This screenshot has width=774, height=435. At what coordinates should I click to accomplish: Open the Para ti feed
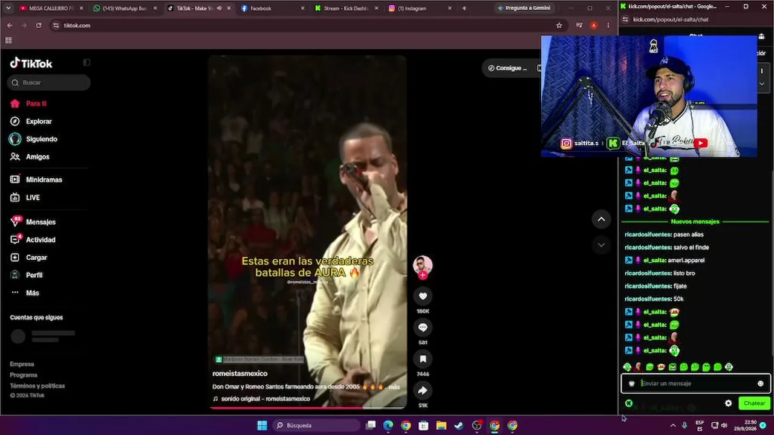click(x=36, y=103)
